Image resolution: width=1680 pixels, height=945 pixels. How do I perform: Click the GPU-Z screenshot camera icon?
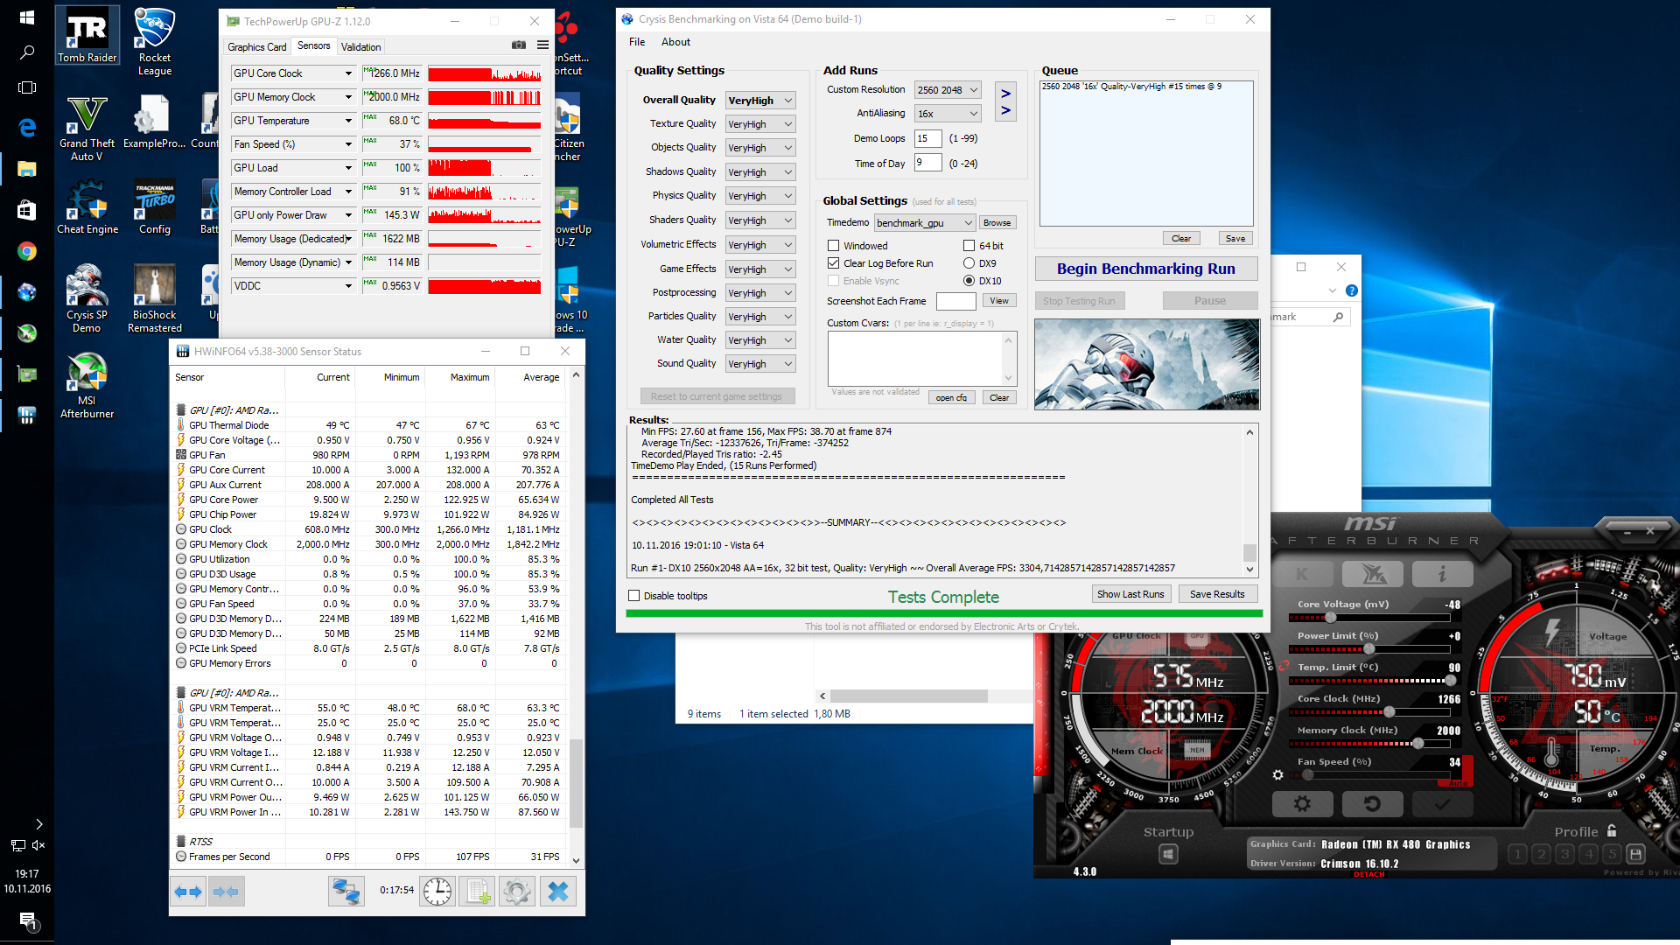click(519, 45)
